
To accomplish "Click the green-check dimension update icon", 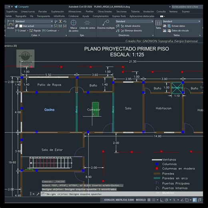I will [x=56, y=26].
